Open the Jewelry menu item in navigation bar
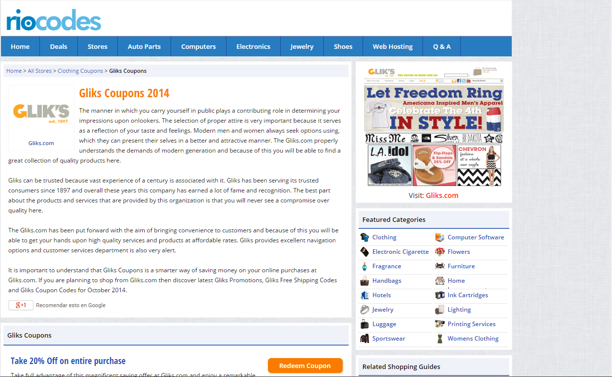Image resolution: width=612 pixels, height=377 pixels. click(x=302, y=46)
